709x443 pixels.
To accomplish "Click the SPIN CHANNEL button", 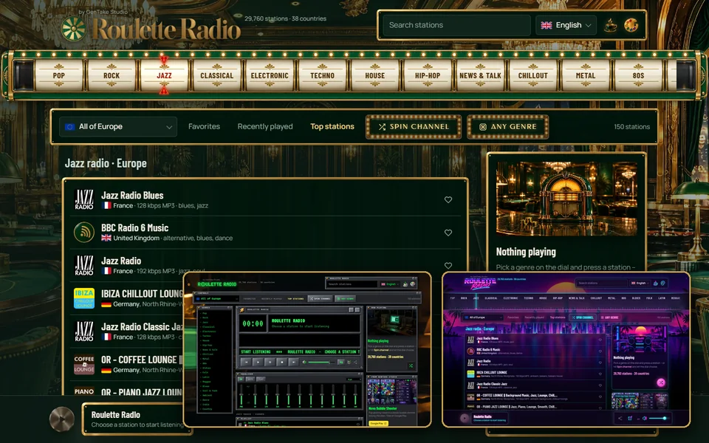I will point(414,126).
